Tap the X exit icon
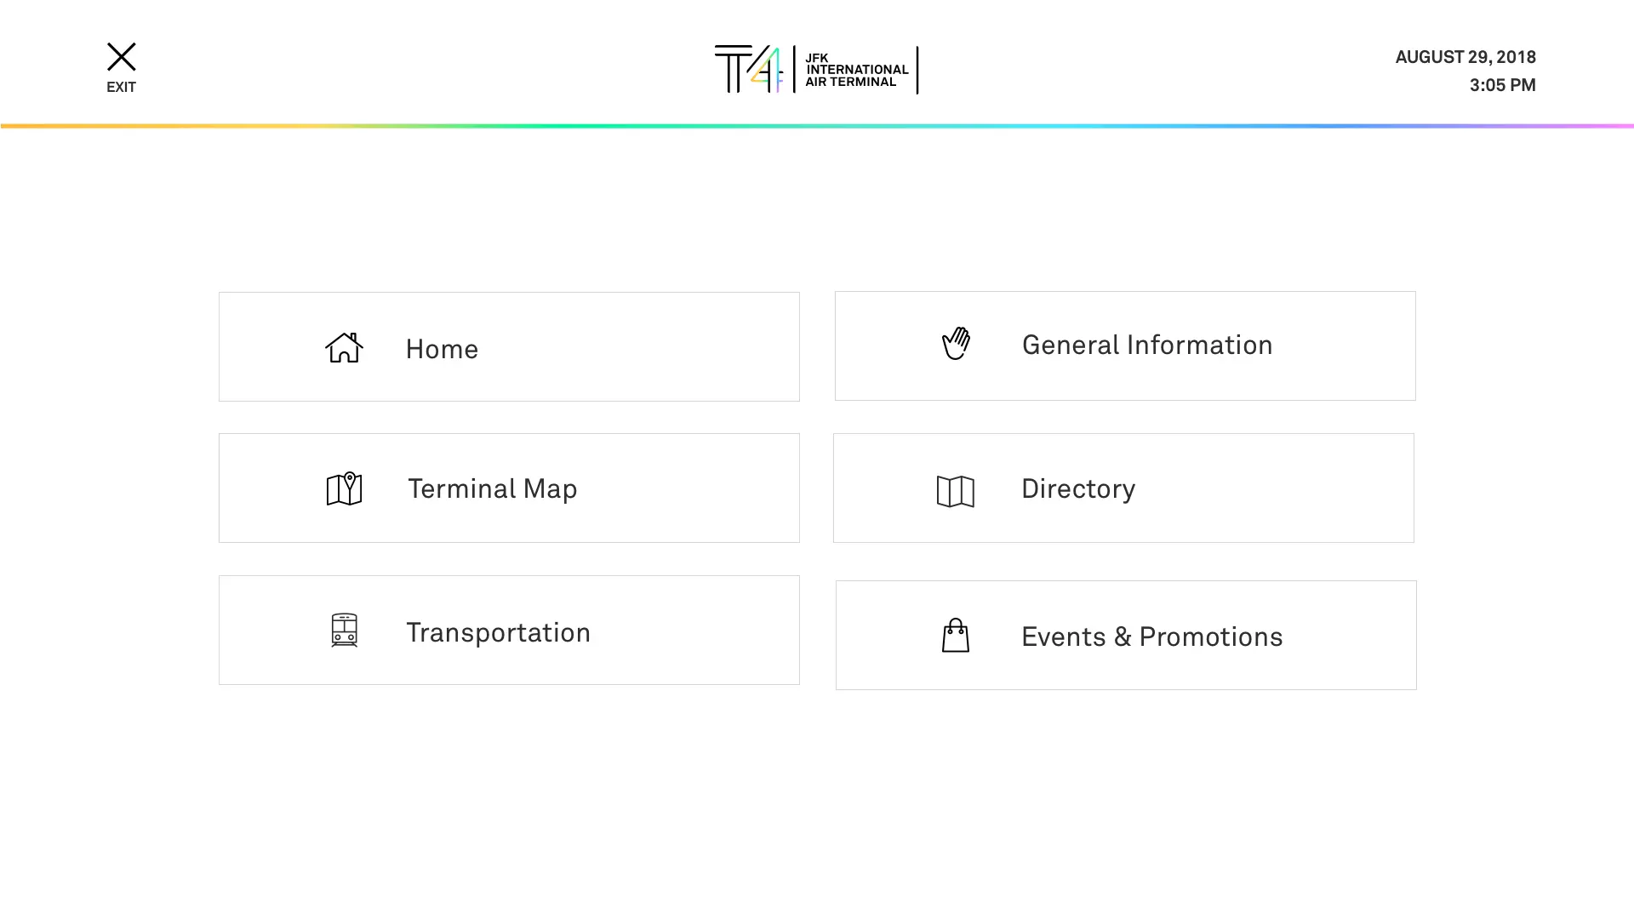Screen dimensions: 1634x919 click(x=121, y=57)
